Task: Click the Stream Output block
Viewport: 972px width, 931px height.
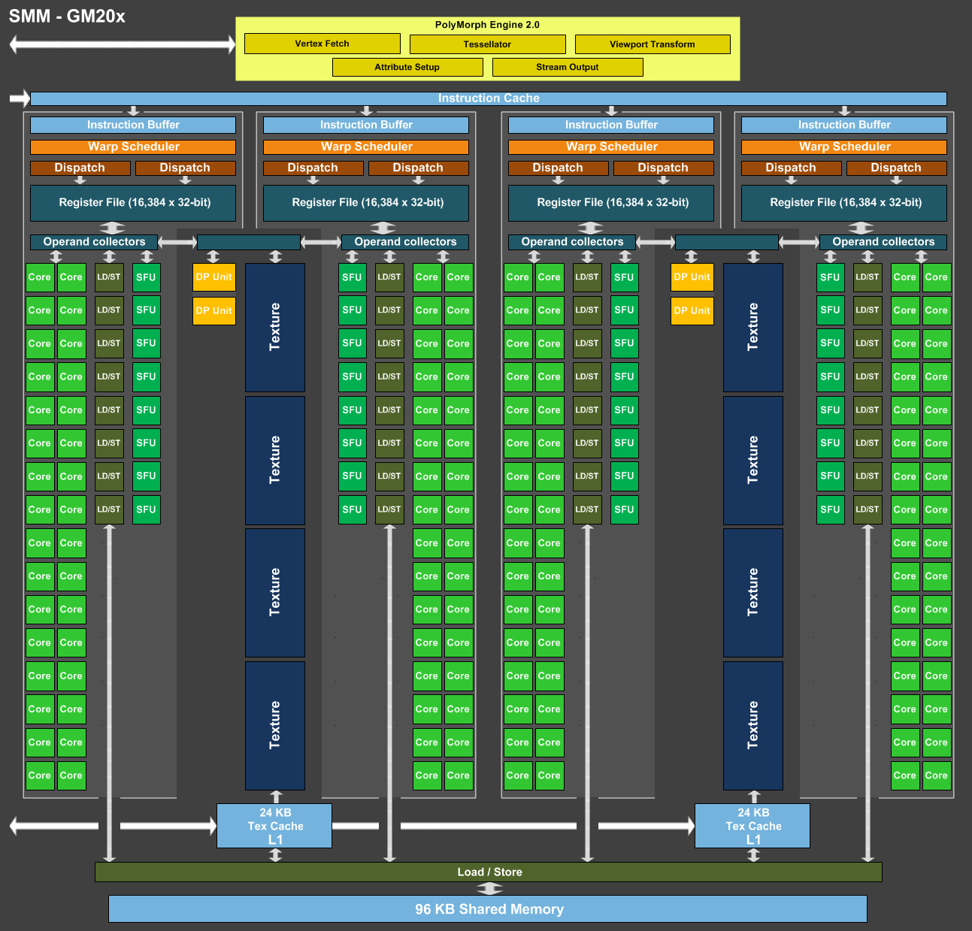Action: pos(568,67)
